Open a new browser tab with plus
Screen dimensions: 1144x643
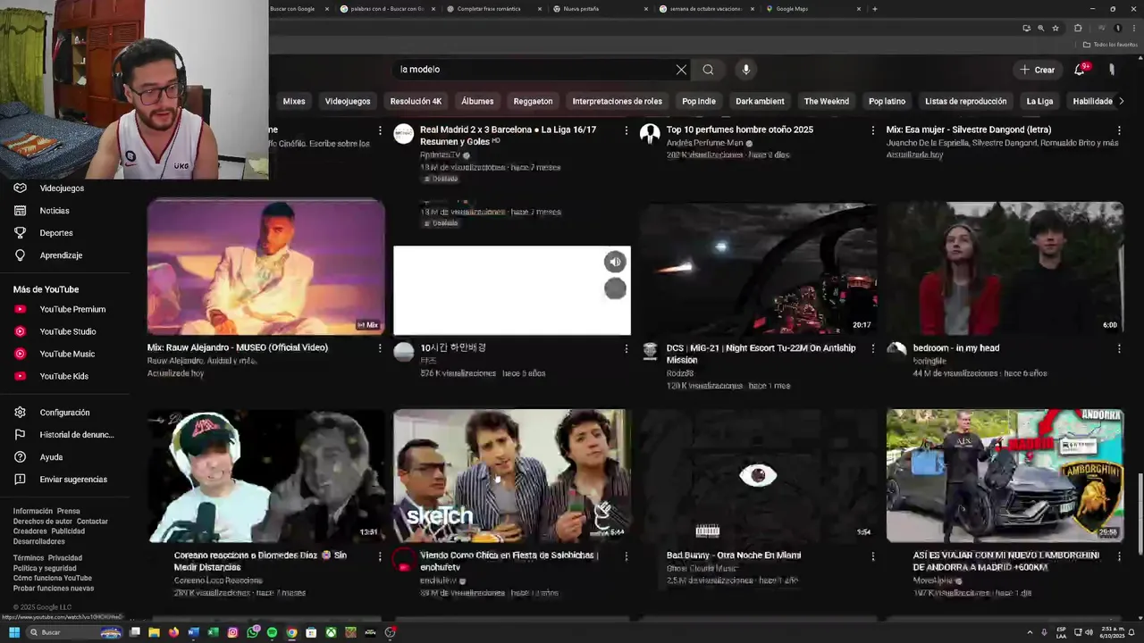pyautogui.click(x=874, y=9)
